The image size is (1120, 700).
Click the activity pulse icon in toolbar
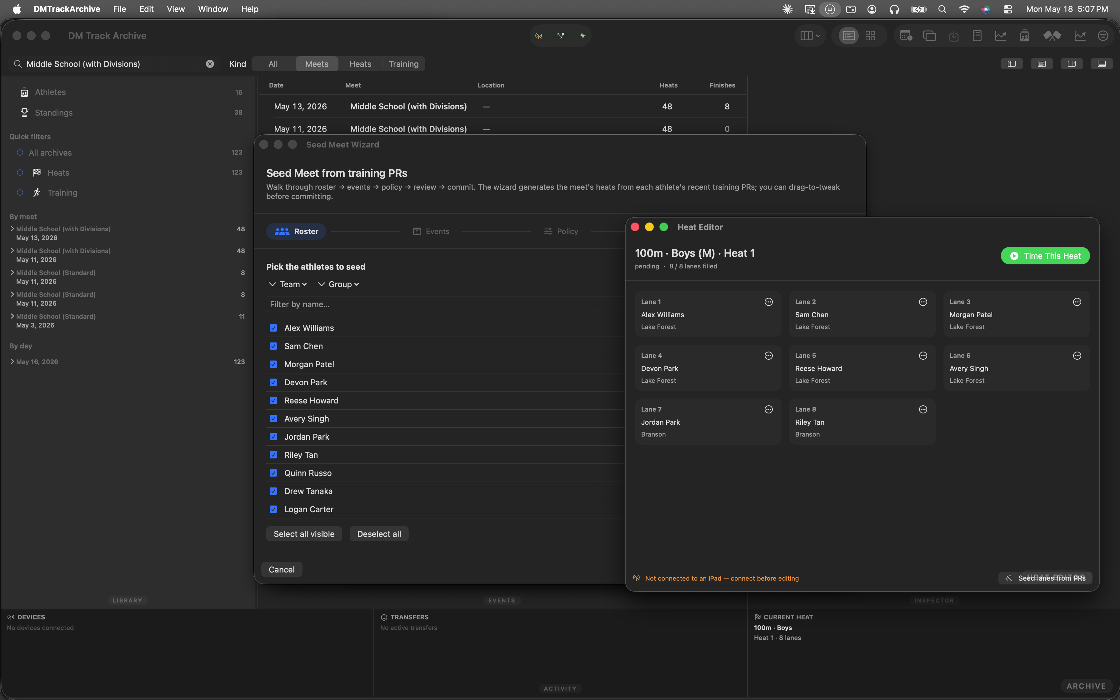click(582, 36)
